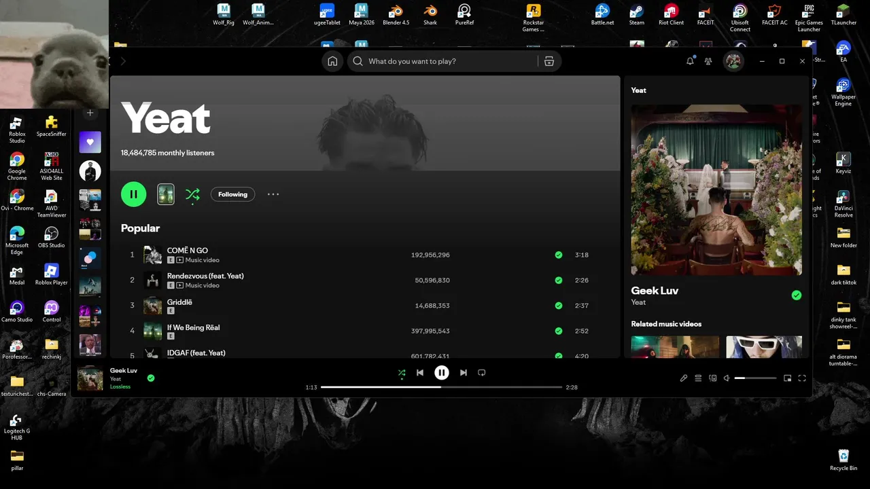Toggle the saved check for Griddlë

tap(559, 306)
